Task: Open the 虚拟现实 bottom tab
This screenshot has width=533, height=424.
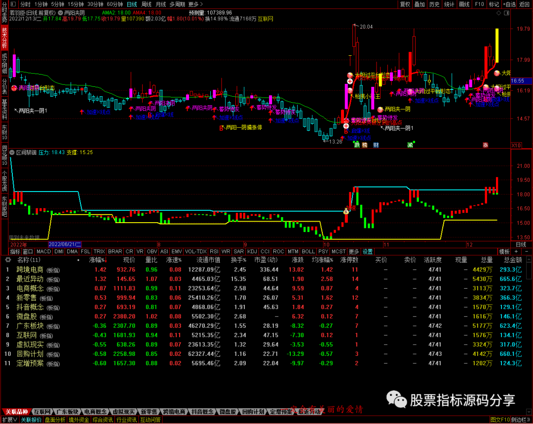Action: pyautogui.click(x=123, y=412)
